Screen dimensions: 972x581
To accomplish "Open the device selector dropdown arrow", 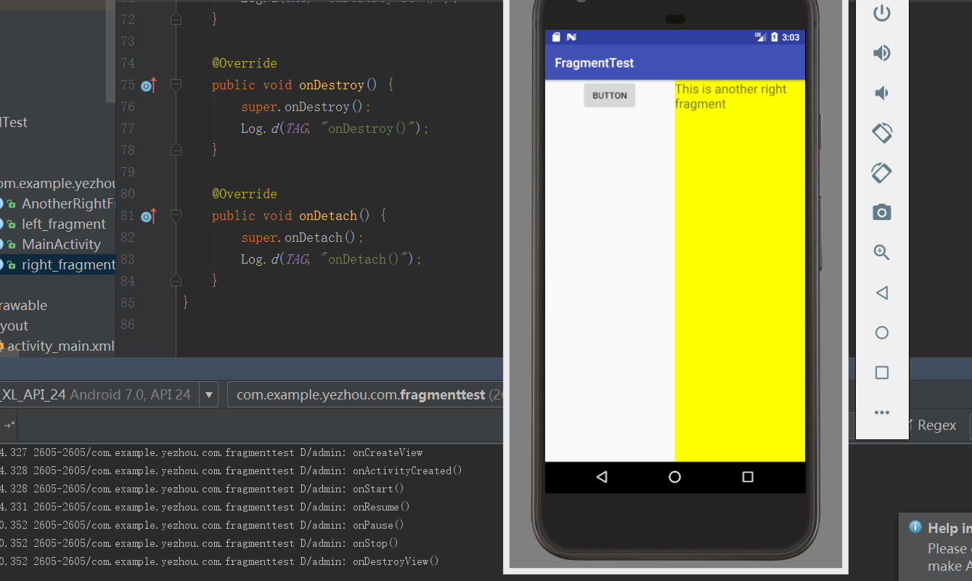I will pyautogui.click(x=209, y=395).
